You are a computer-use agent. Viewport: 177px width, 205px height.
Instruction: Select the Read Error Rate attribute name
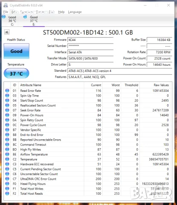click(x=31, y=91)
